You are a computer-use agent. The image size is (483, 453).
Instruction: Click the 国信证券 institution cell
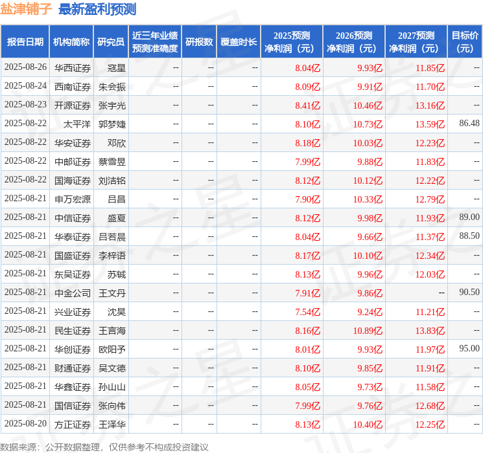(73, 406)
